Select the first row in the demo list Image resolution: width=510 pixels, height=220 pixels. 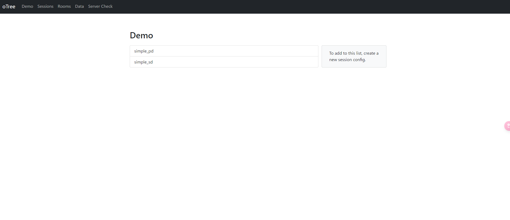click(x=224, y=51)
